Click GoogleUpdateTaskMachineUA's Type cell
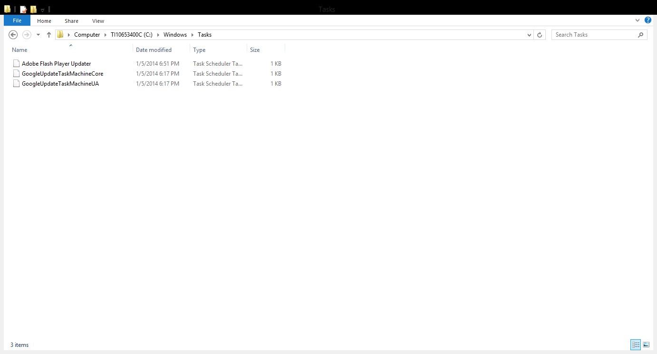 pos(218,84)
